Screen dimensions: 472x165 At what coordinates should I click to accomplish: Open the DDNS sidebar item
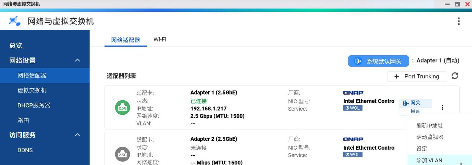pos(25,150)
